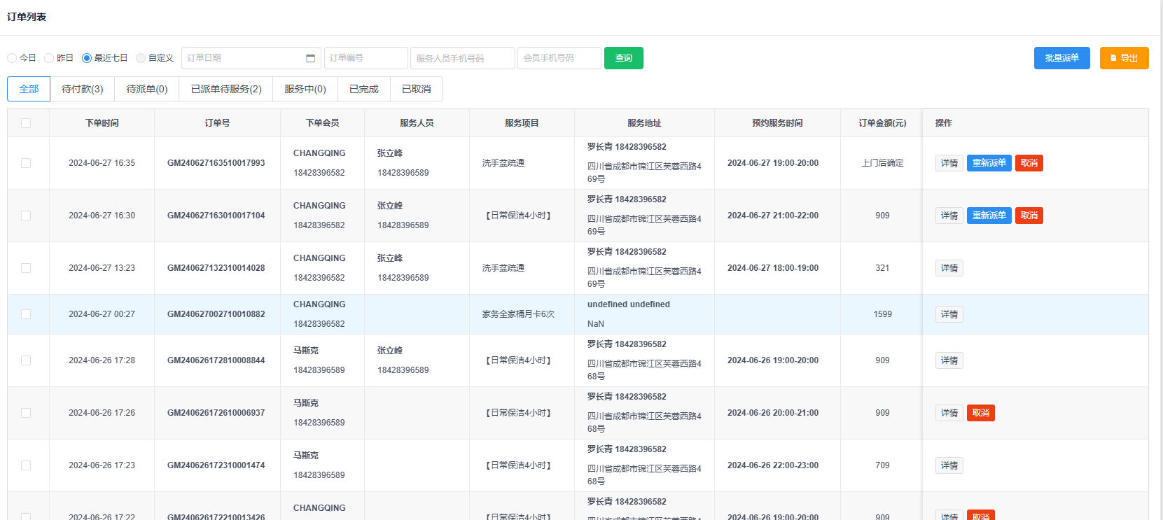The height and width of the screenshot is (520, 1163).
Task: Open the 已派单待服务(2) tab
Action: [226, 89]
